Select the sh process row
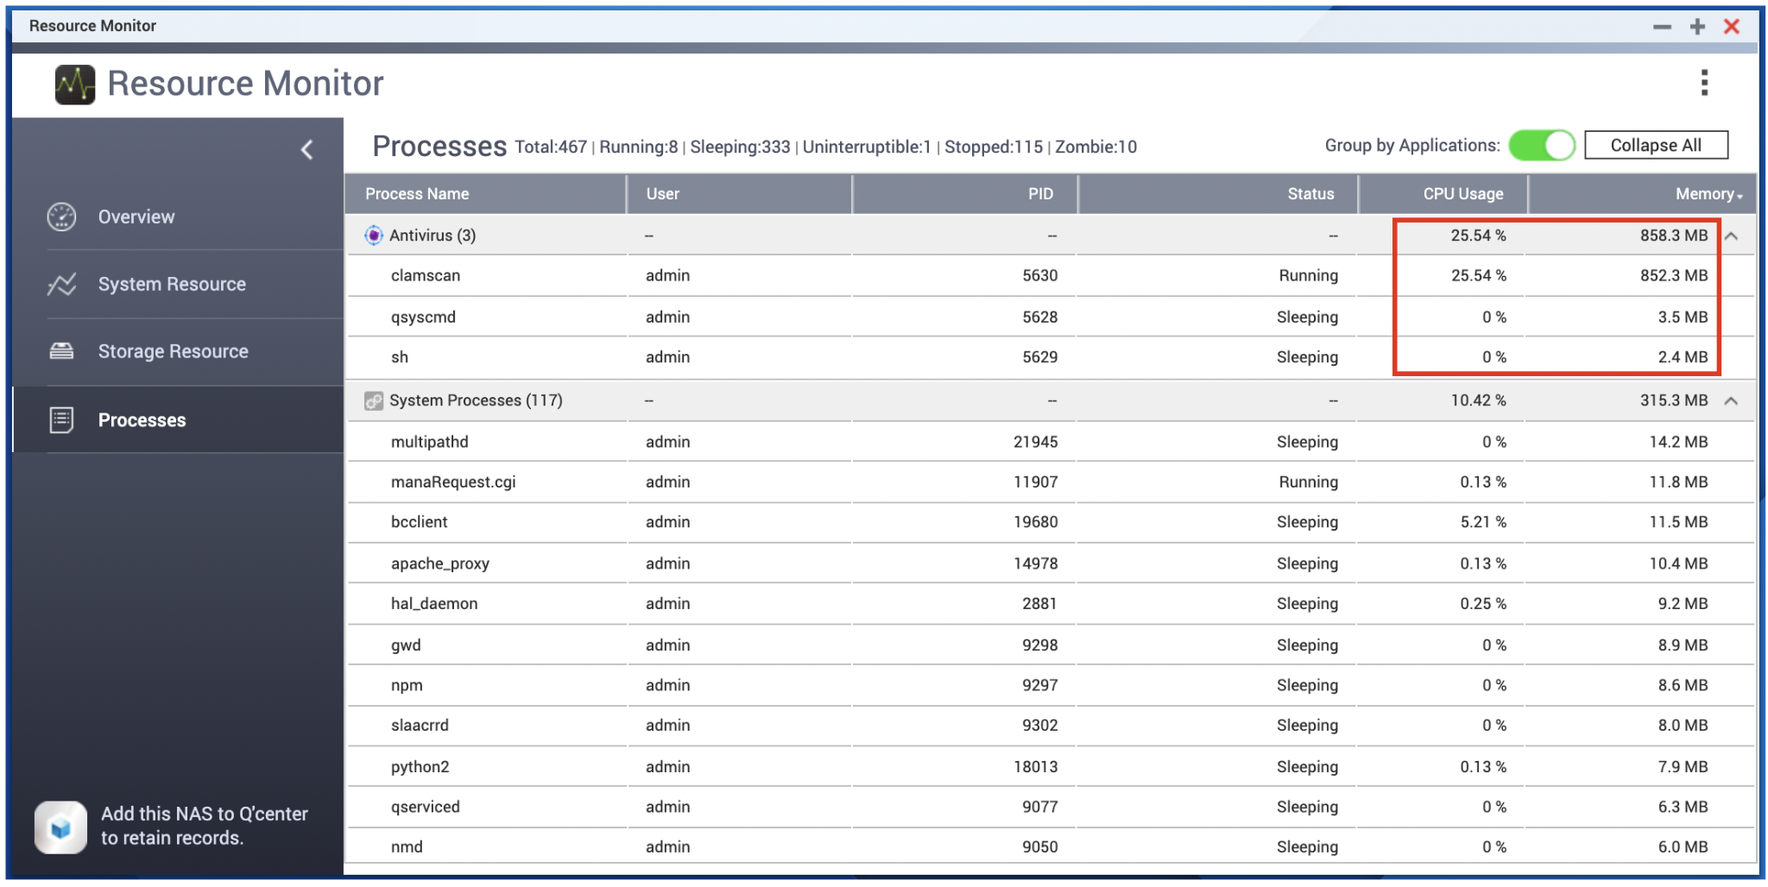1768x887 pixels. 1051,357
